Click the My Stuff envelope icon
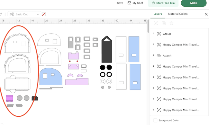The width and height of the screenshot is (209, 125). [129, 3]
